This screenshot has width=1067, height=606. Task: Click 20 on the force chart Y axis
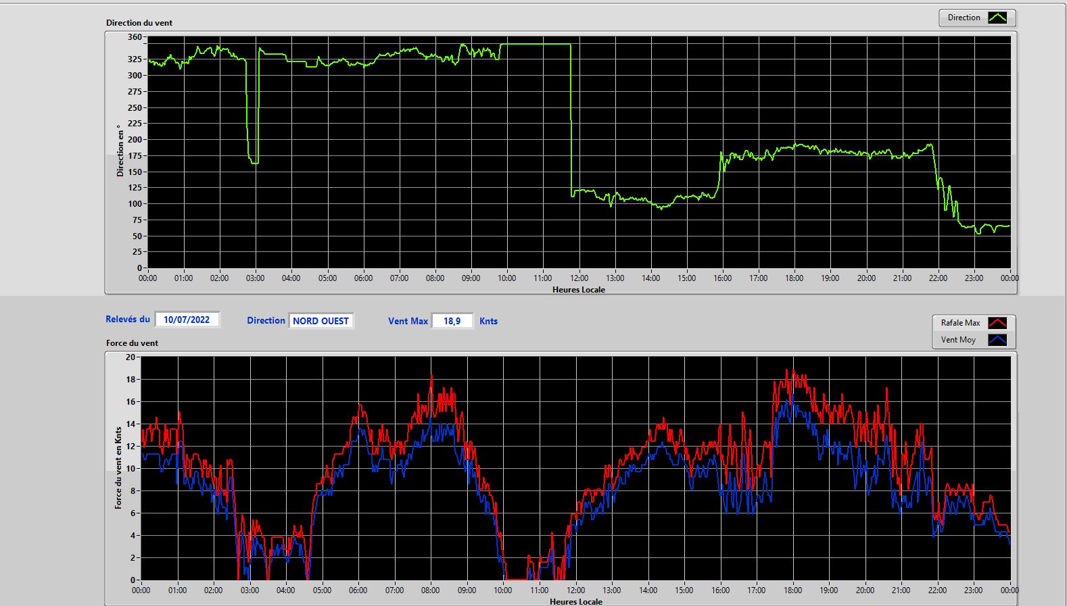click(x=131, y=357)
